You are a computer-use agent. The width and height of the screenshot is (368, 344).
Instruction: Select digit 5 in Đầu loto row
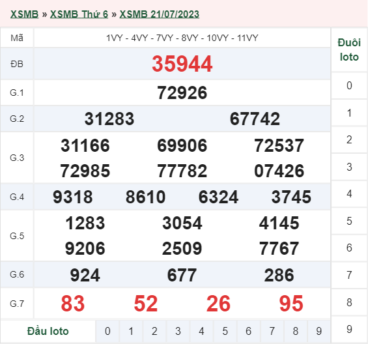pos(225,331)
